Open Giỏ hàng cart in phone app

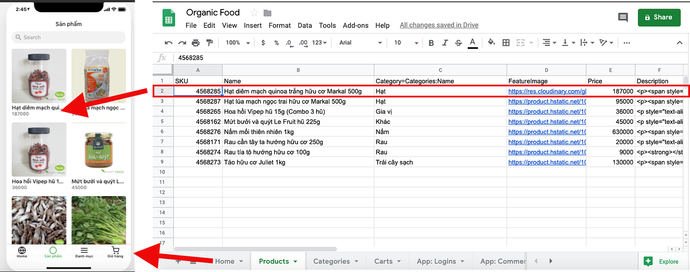(x=115, y=252)
